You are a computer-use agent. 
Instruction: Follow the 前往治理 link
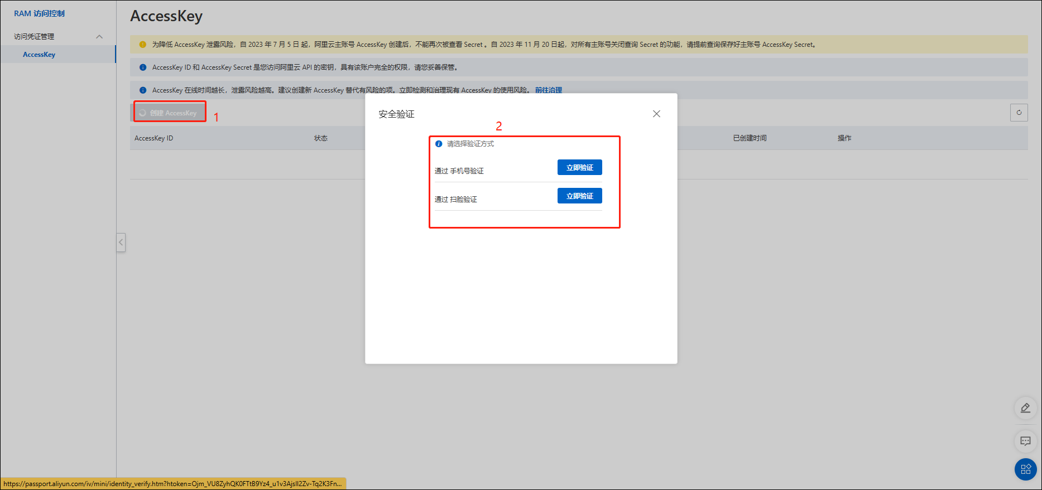(548, 90)
